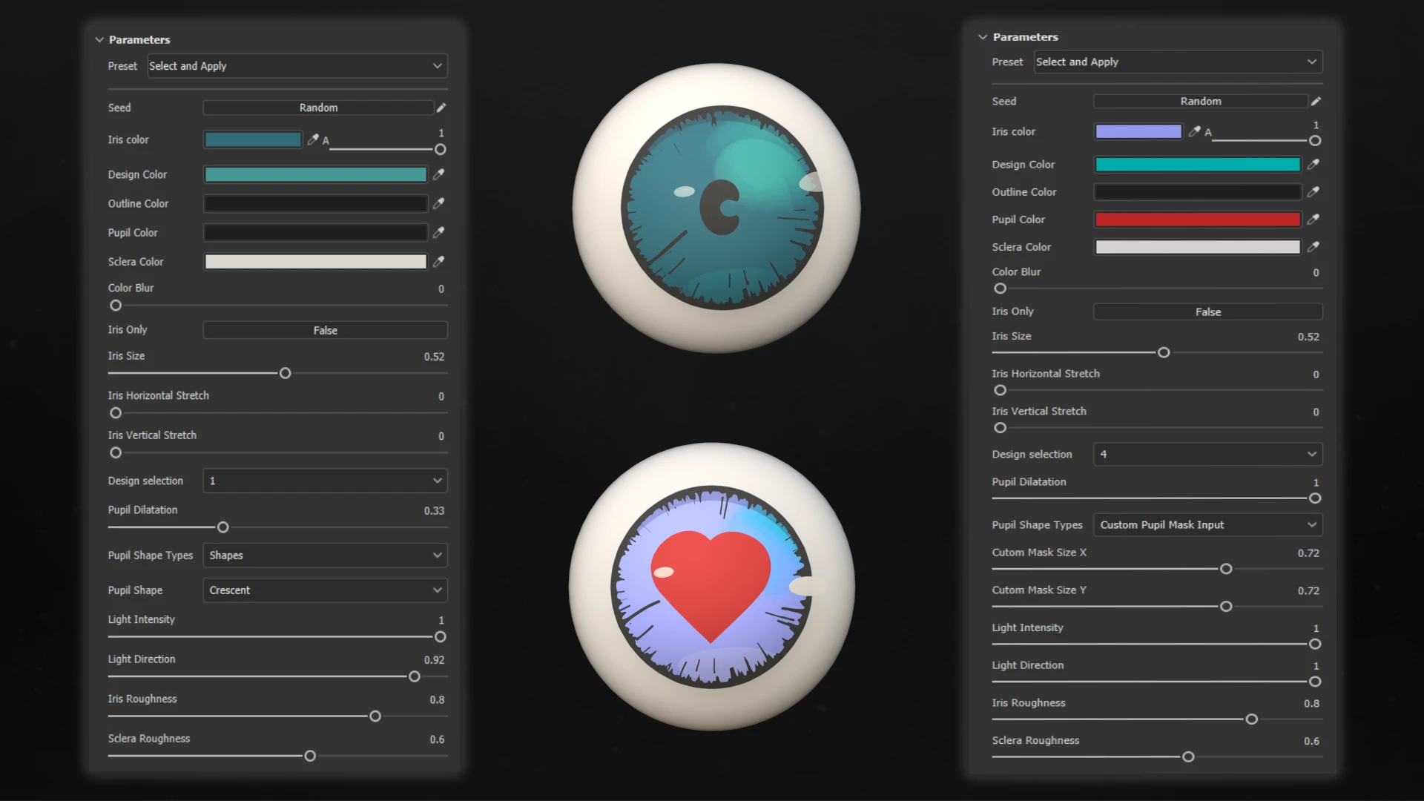Click right panel Sclera Color swatch
Viewport: 1424px width, 801px height.
pos(1198,247)
